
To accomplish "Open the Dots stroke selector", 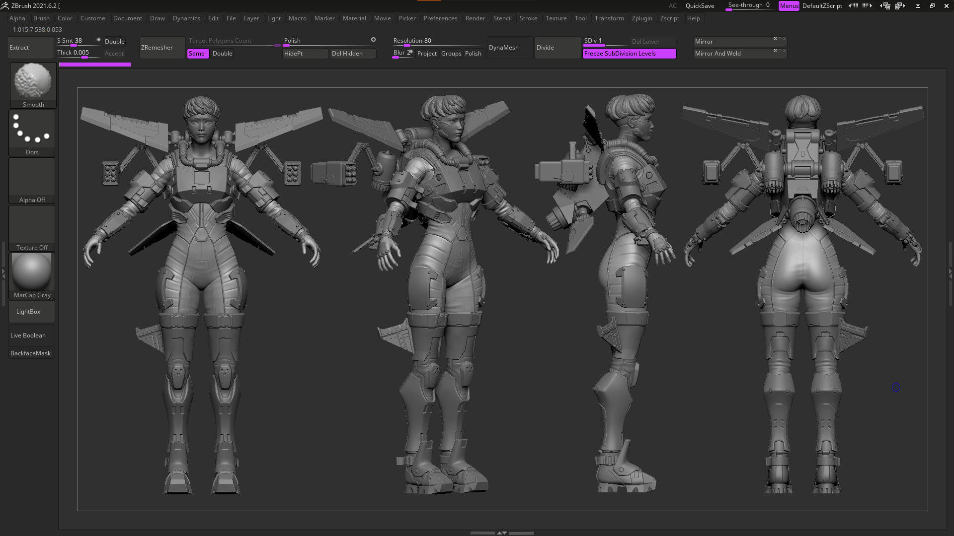I will [x=32, y=133].
